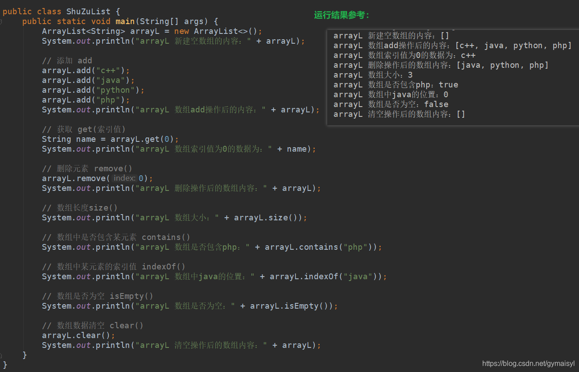
Task: Click output line '数组索引值为0的数据为: c++'
Action: (404, 55)
